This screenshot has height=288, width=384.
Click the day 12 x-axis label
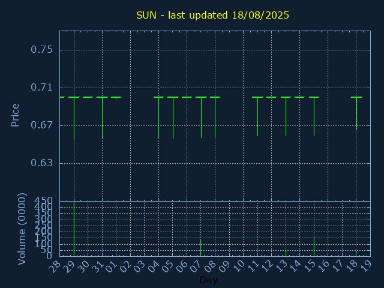coord(266,266)
